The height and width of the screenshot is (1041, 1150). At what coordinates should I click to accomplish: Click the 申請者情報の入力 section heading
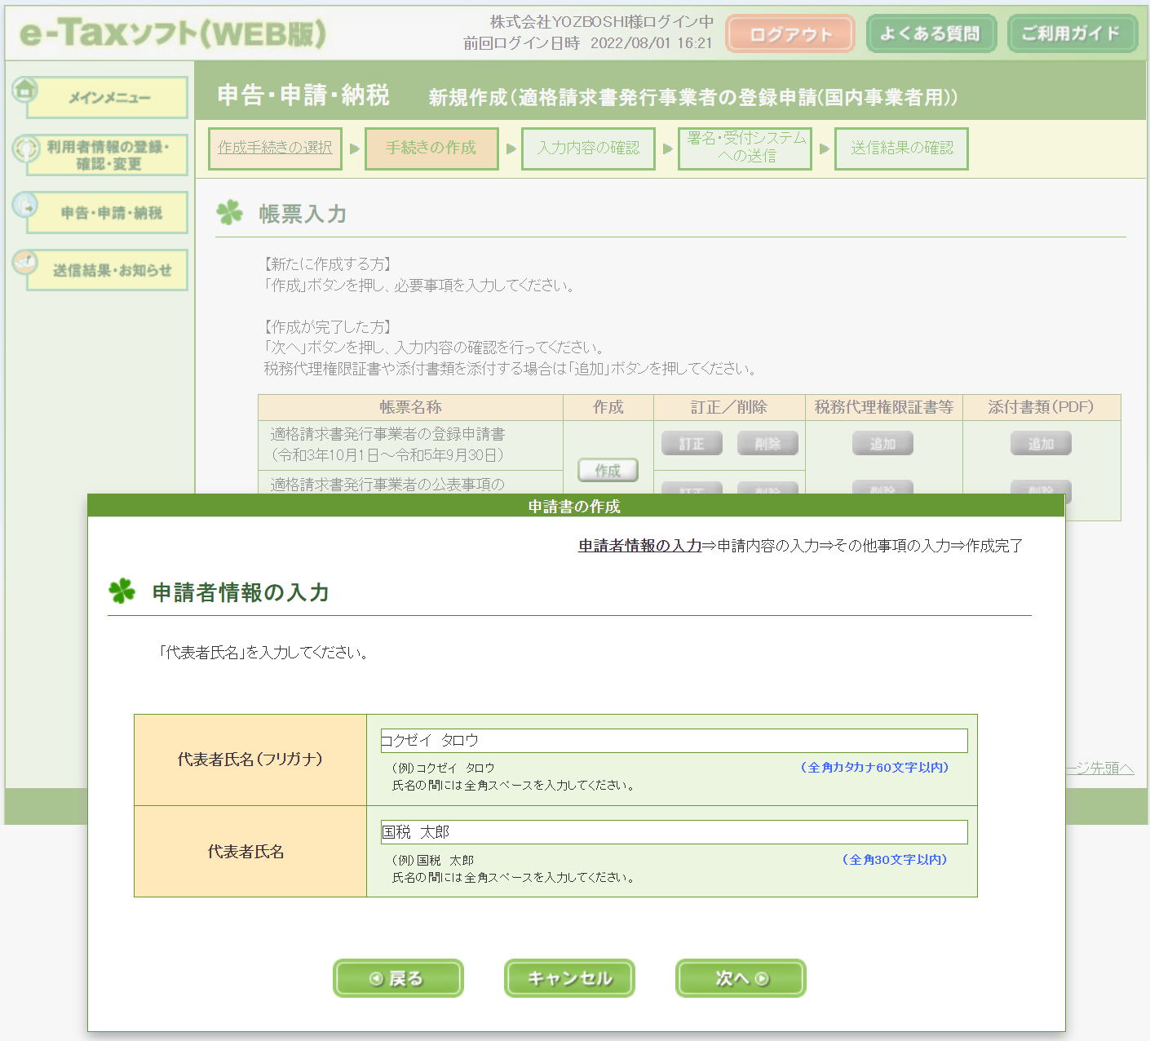[241, 592]
